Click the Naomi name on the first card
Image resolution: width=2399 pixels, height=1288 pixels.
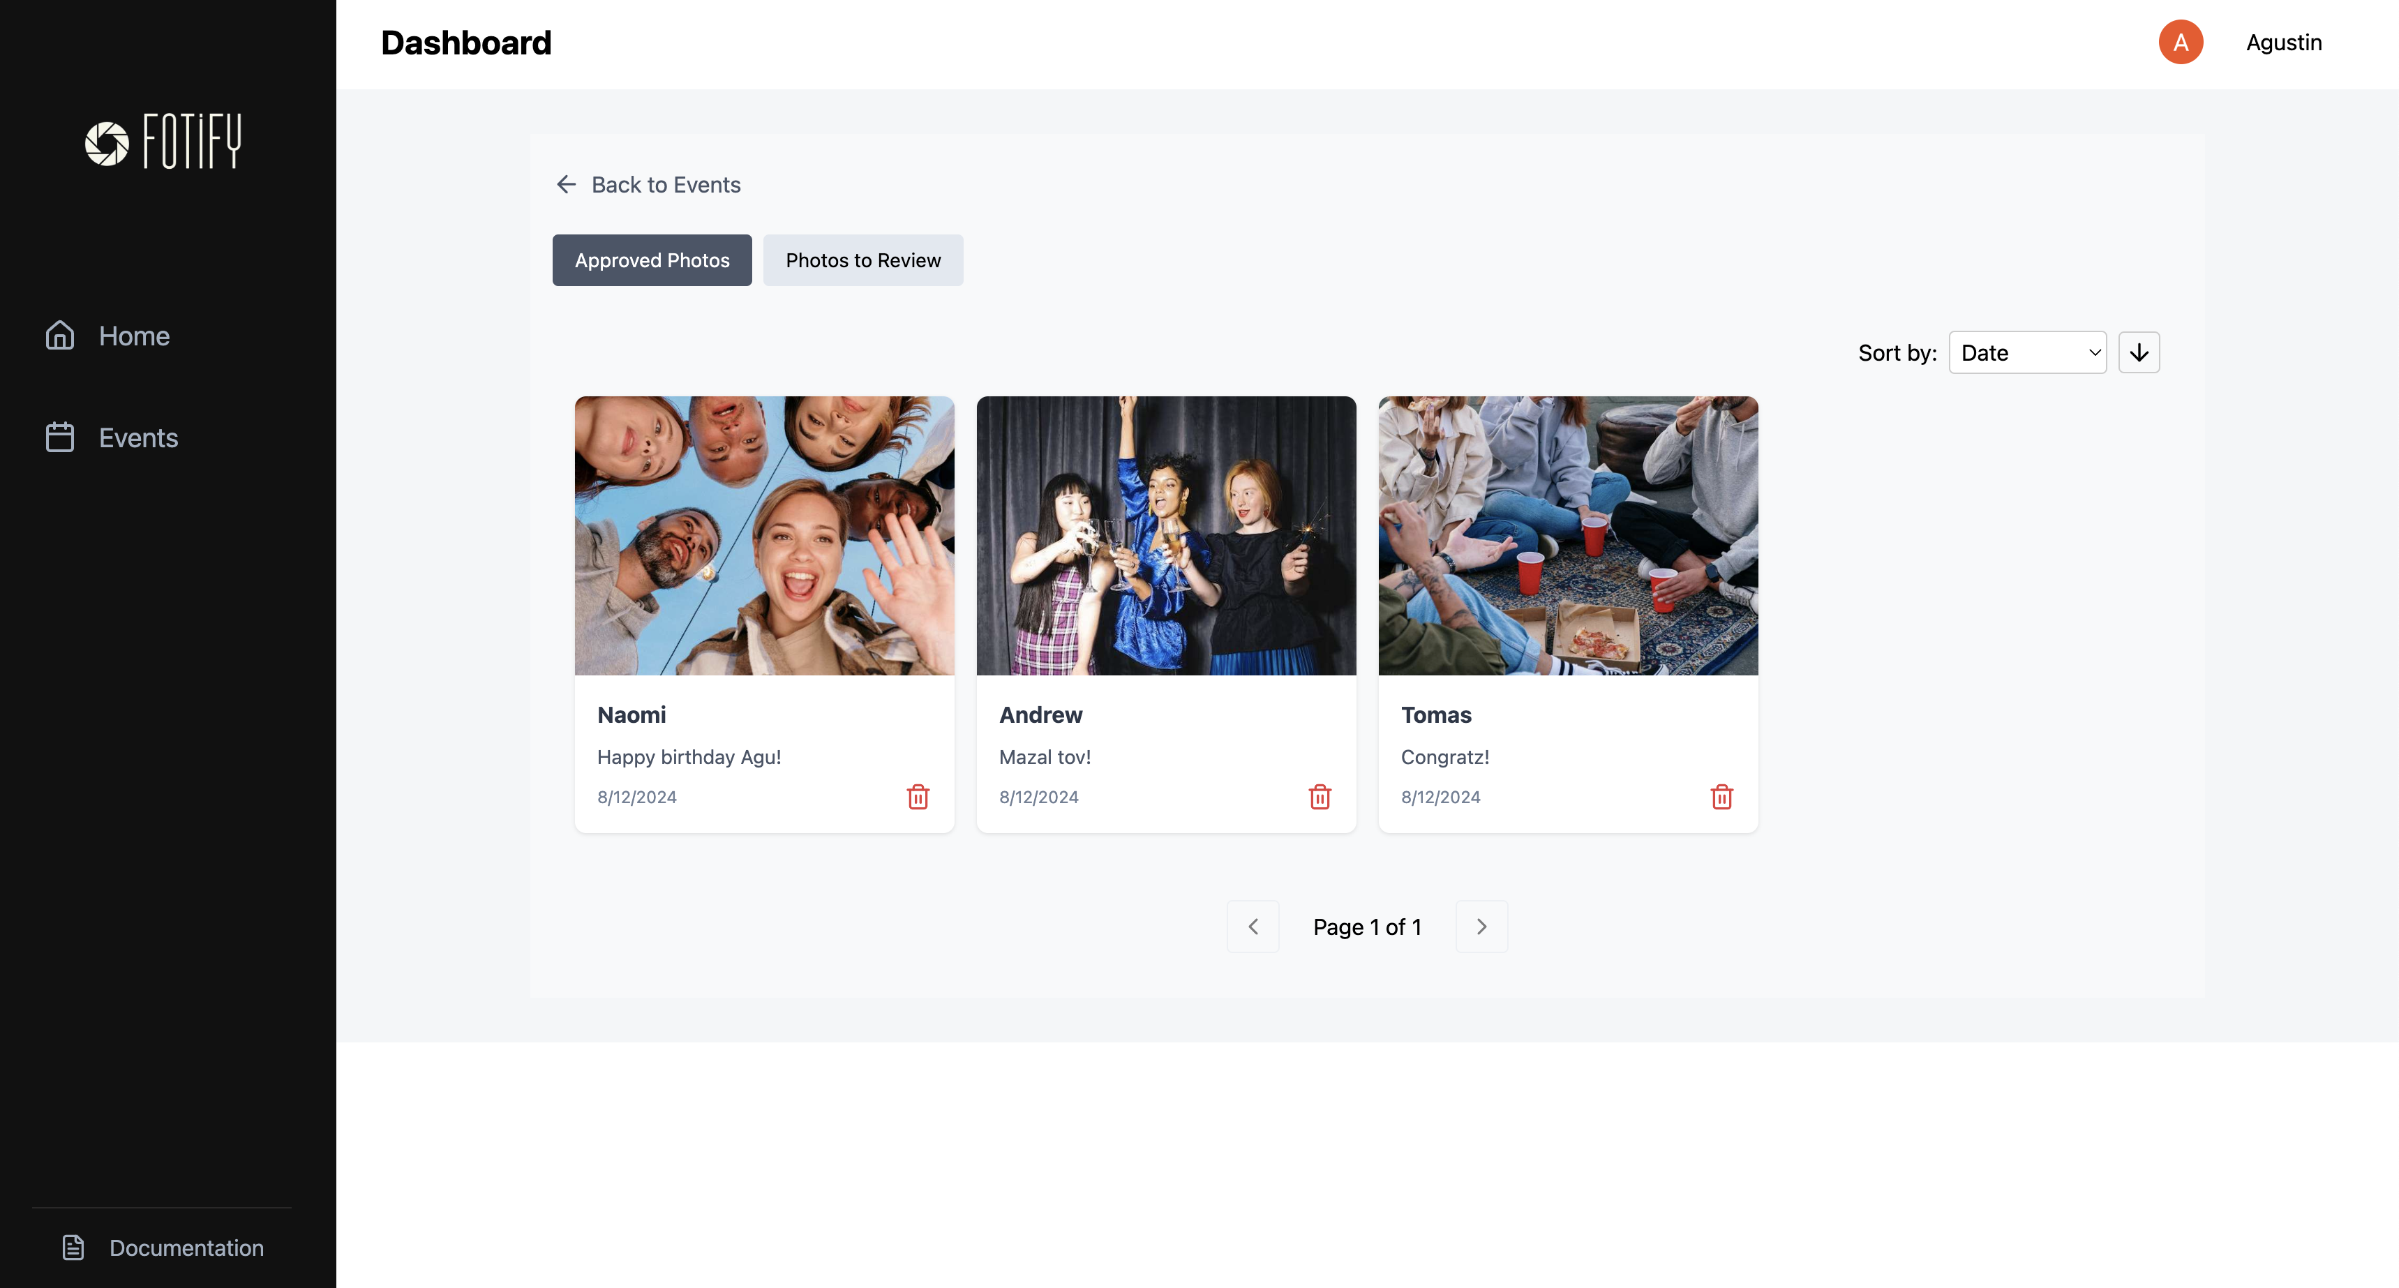[631, 714]
